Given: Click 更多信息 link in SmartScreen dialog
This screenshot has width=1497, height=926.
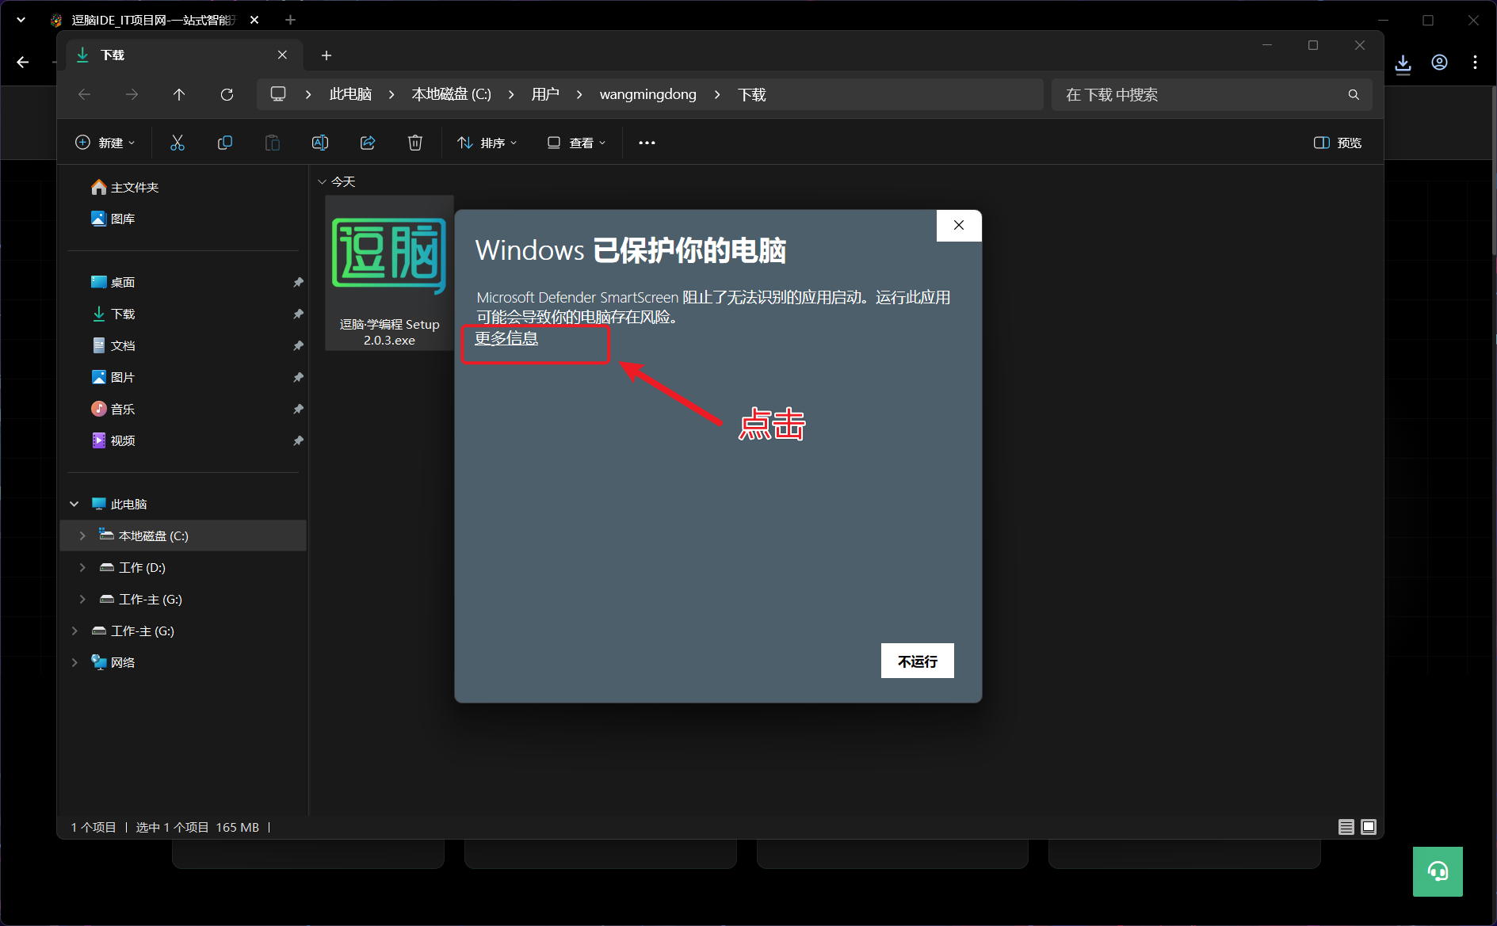Looking at the screenshot, I should (x=506, y=338).
